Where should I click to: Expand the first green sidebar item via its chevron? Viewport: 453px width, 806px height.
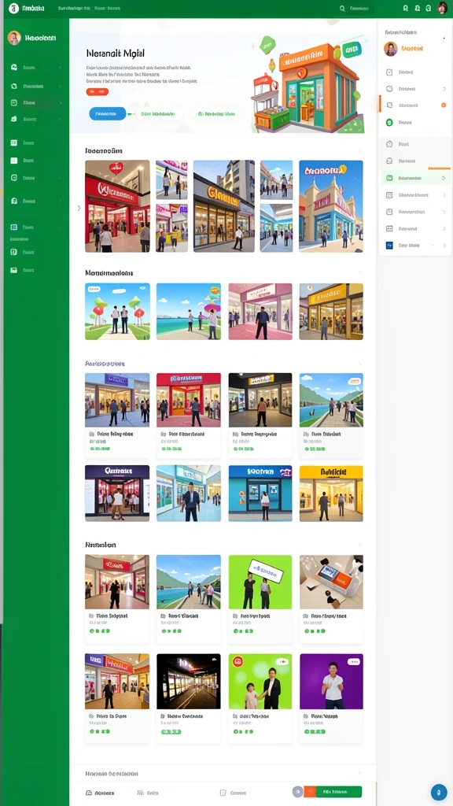pos(60,68)
